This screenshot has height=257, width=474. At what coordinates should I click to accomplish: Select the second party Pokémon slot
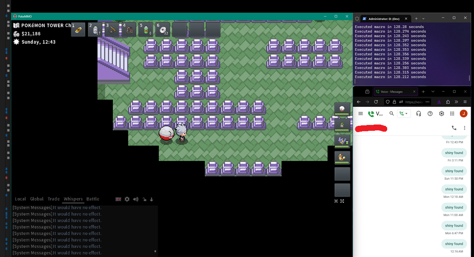tap(342, 125)
